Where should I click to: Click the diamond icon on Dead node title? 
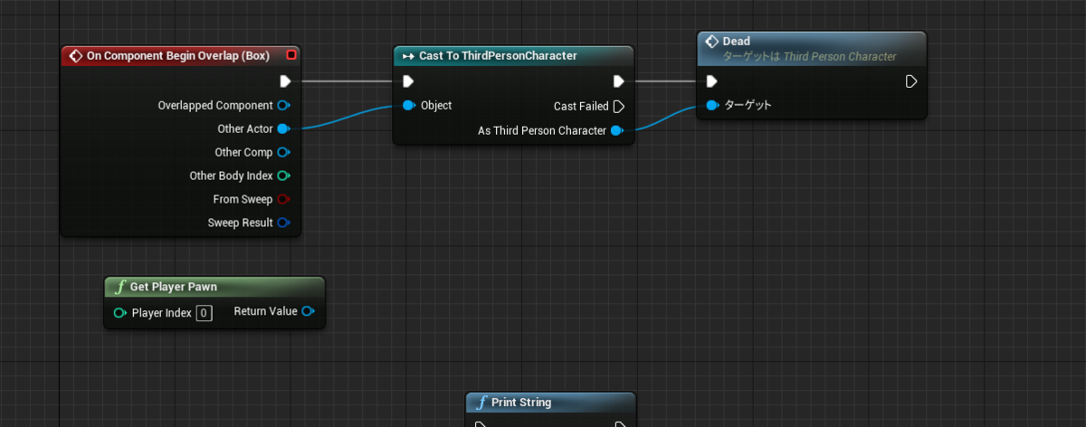click(712, 42)
